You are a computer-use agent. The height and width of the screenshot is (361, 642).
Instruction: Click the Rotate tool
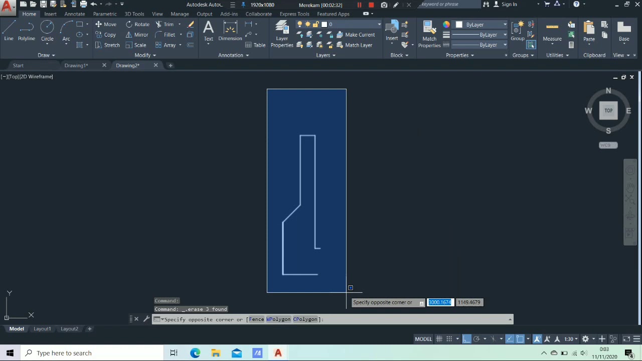pos(137,24)
